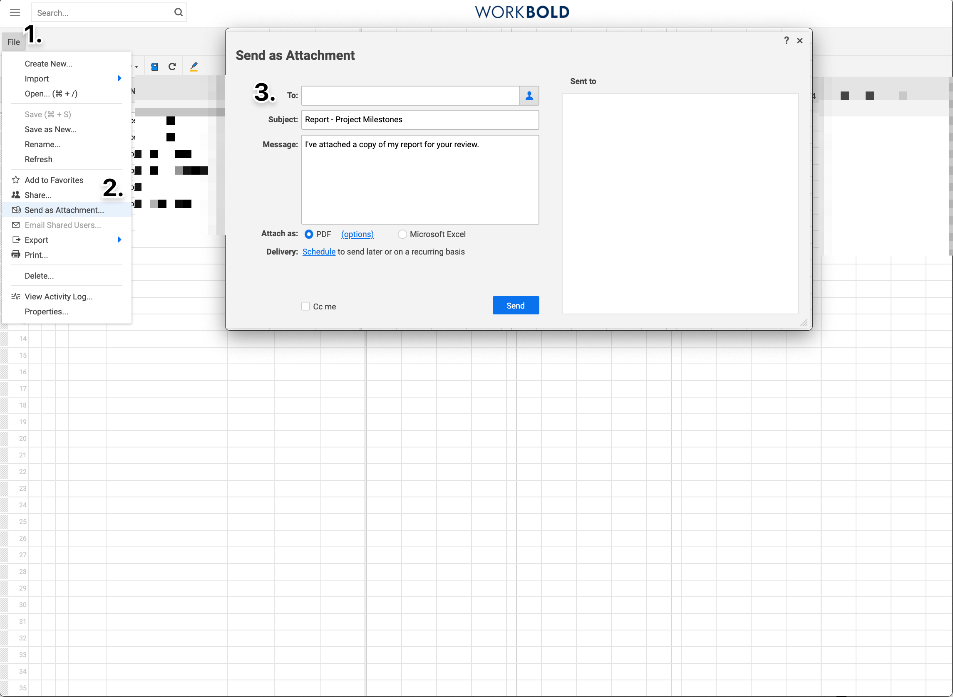Open the File menu
The image size is (953, 697).
click(12, 42)
